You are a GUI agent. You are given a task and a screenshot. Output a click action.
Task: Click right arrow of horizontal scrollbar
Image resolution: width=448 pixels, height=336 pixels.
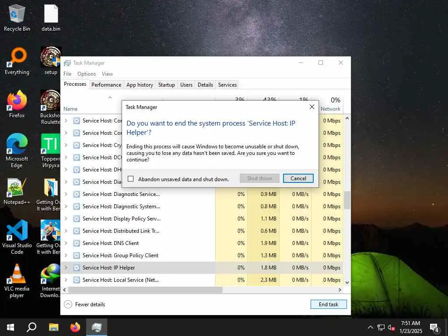[x=339, y=290]
